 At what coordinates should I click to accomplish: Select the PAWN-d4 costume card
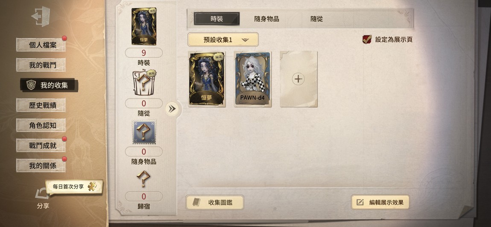point(253,80)
